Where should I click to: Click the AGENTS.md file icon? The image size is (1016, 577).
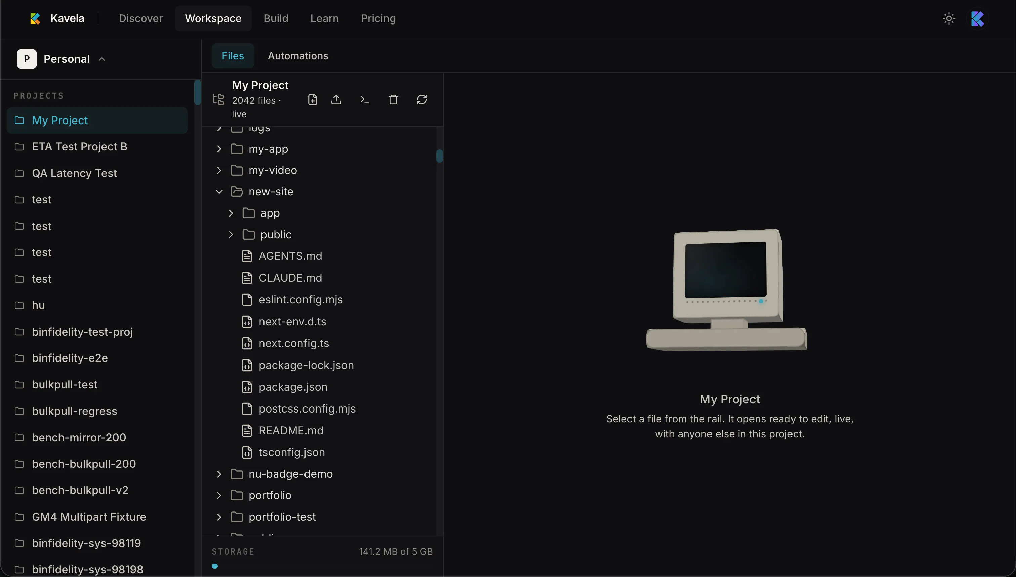pyautogui.click(x=247, y=256)
